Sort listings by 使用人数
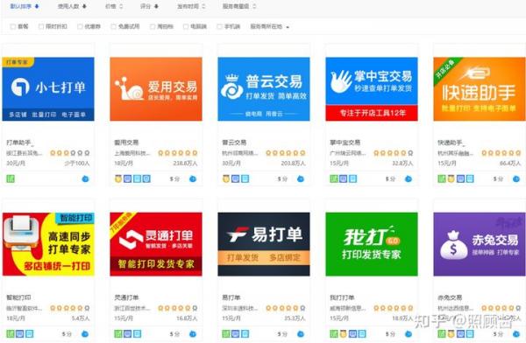The image size is (526, 343). [72, 6]
